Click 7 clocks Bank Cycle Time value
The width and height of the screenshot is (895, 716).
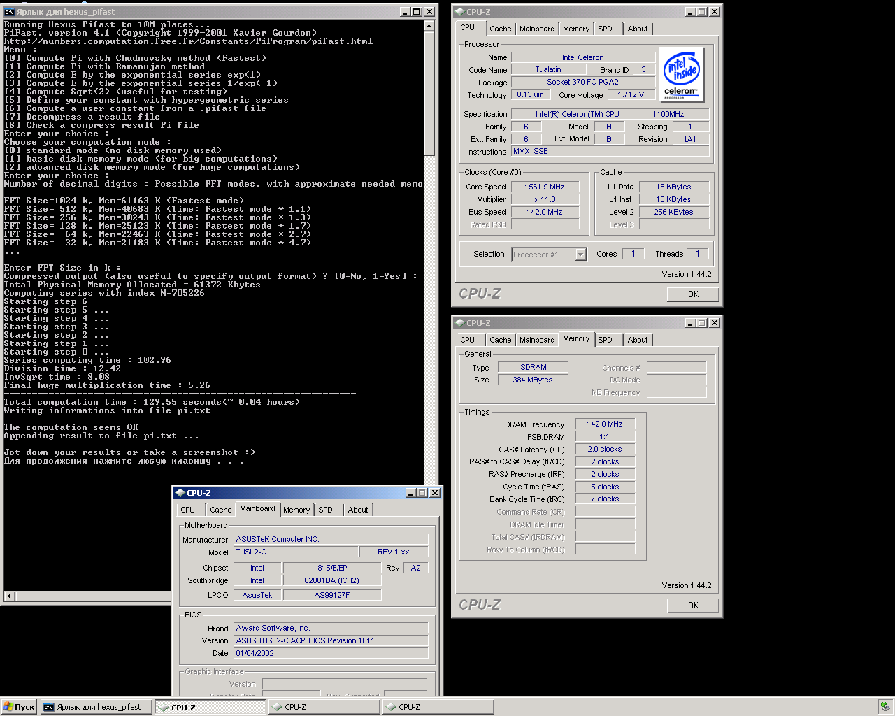tap(605, 499)
